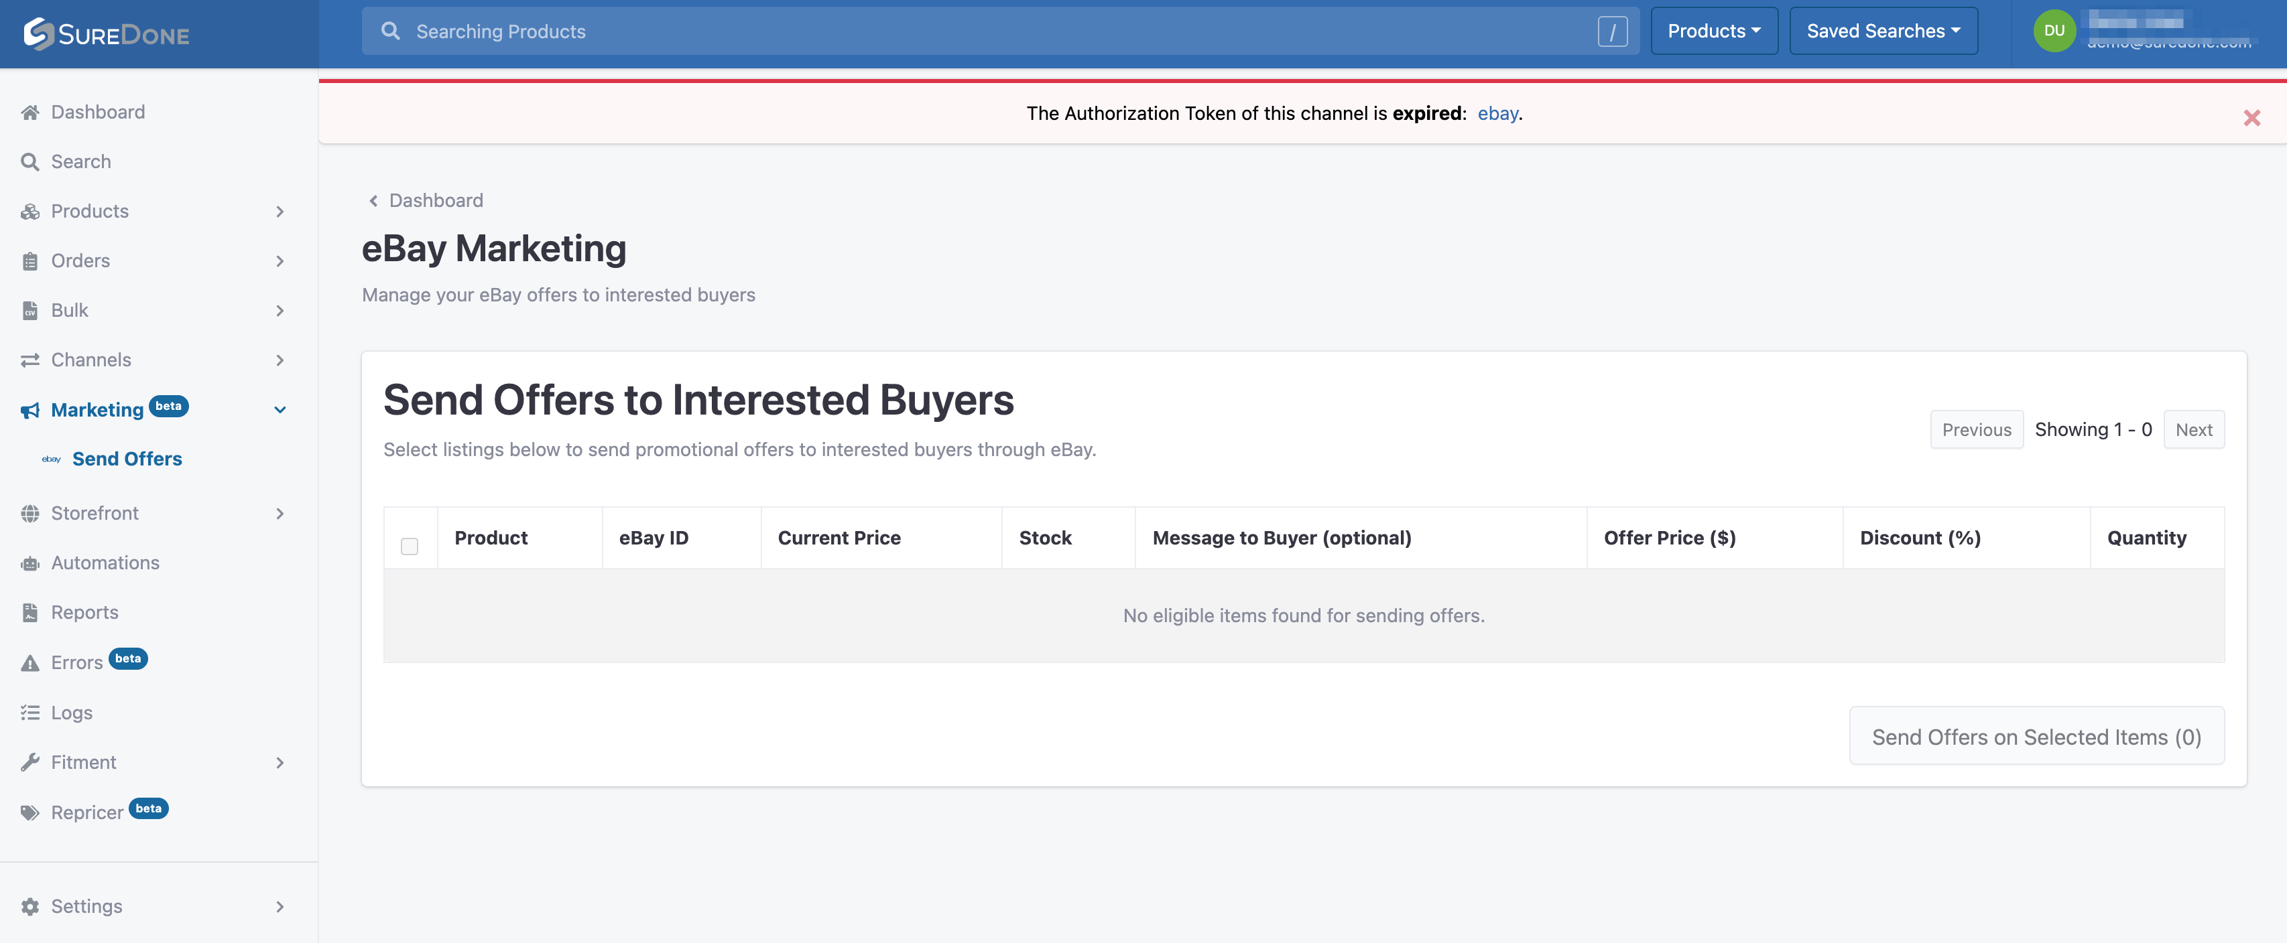Click the Errors warning triangle icon
Viewport: 2287px width, 943px height.
pos(30,662)
